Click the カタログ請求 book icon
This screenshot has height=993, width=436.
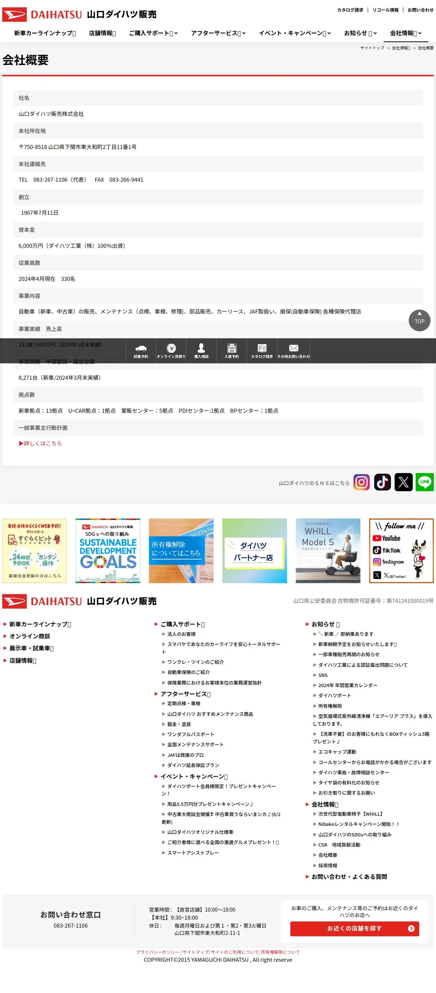262,348
